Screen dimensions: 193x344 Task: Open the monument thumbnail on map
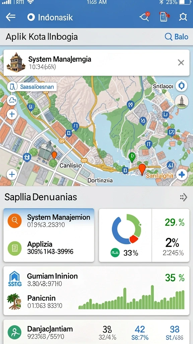point(181,101)
